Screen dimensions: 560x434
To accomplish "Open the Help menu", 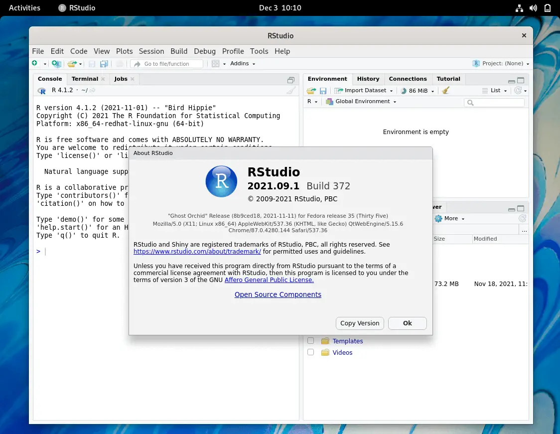I will pos(282,51).
